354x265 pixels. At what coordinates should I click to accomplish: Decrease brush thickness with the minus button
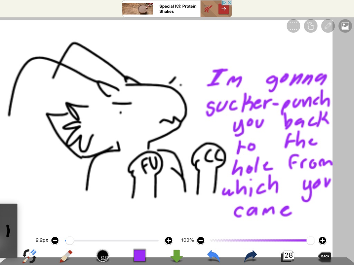pos(55,240)
